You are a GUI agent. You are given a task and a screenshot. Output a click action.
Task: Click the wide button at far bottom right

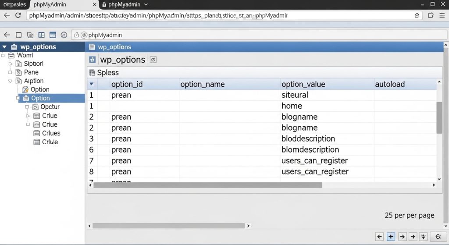point(438,236)
